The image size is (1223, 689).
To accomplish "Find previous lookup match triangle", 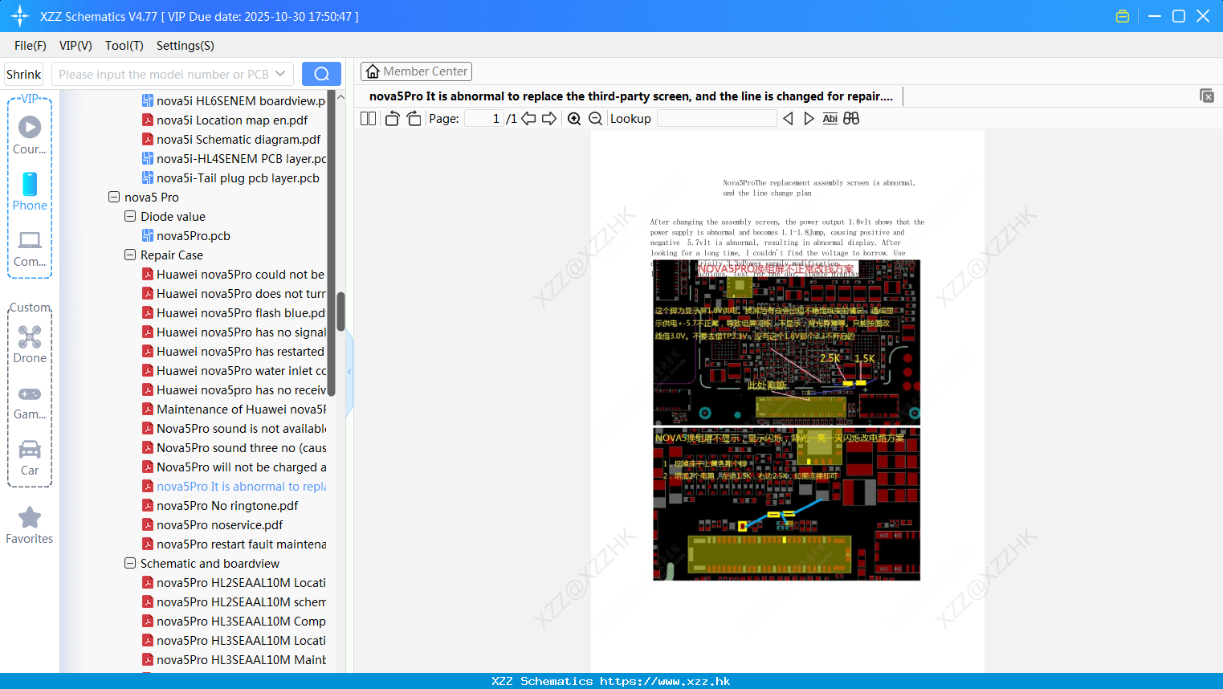I will (x=788, y=119).
